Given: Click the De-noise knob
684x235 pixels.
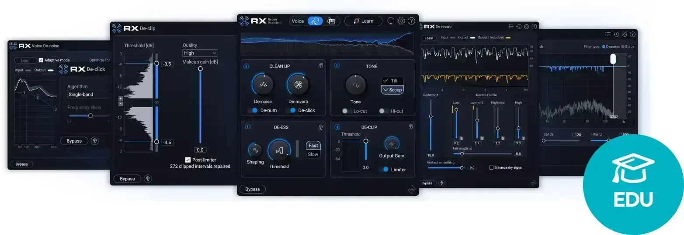Looking at the screenshot, I should [263, 85].
